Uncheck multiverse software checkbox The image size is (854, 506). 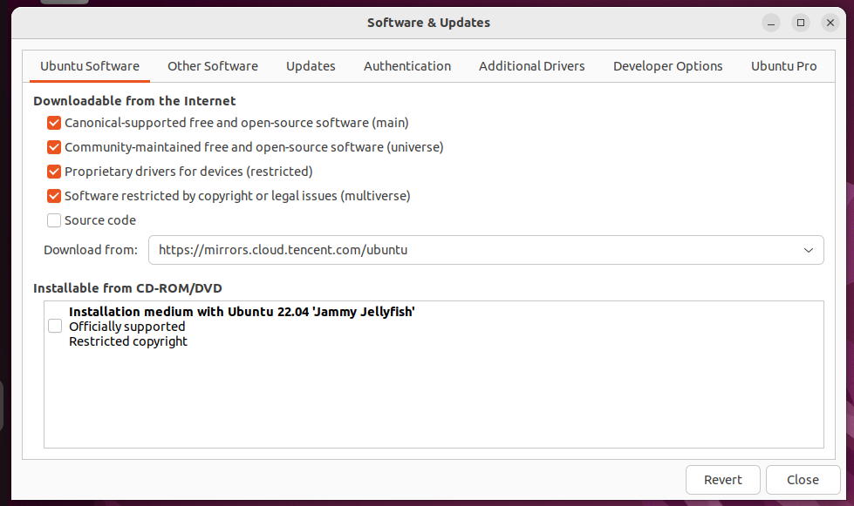point(54,196)
